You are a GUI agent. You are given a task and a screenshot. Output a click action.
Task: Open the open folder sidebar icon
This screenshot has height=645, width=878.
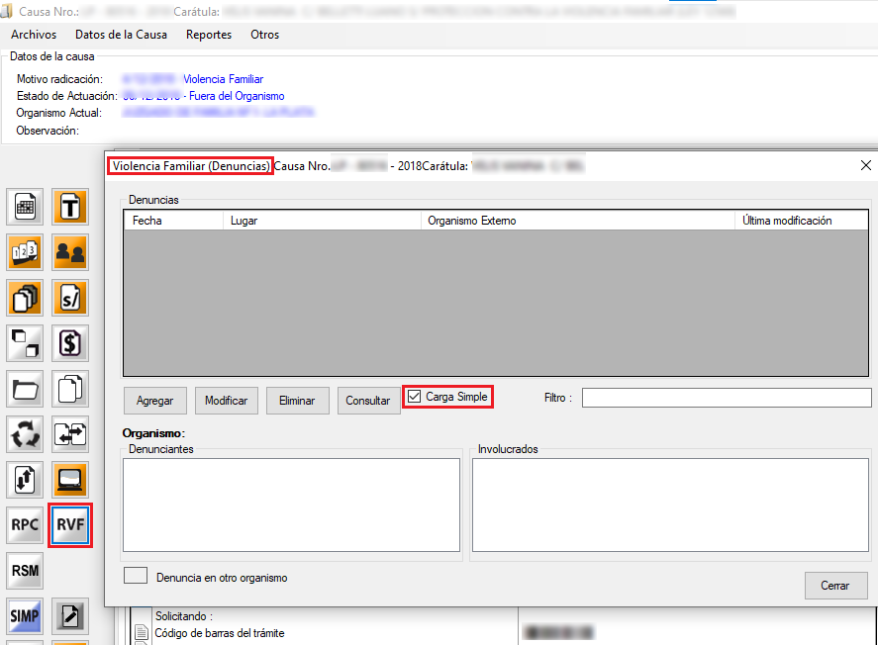[x=25, y=389]
